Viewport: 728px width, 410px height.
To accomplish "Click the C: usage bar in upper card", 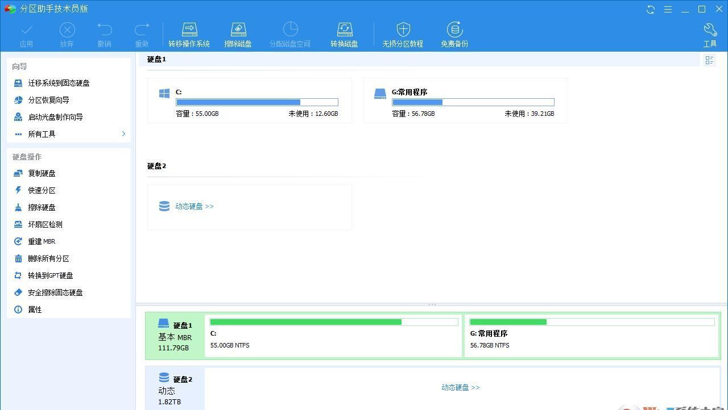I will pyautogui.click(x=257, y=102).
